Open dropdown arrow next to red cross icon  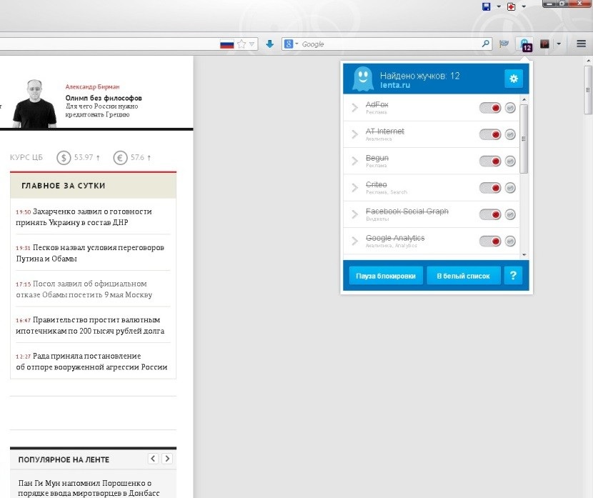tap(524, 6)
